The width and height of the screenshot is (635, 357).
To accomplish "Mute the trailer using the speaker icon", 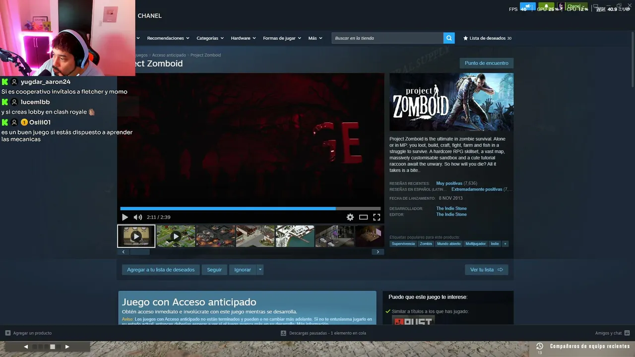I will coord(138,217).
